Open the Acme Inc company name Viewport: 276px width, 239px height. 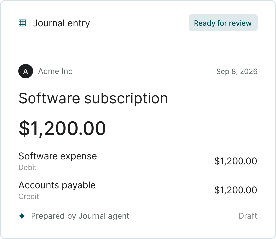click(x=55, y=71)
